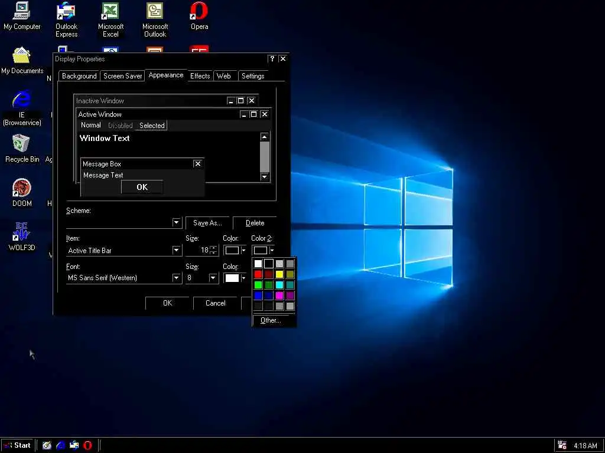Screen dimensions: 605x453
Task: Pick the black swatch in palette
Action: tap(269, 264)
